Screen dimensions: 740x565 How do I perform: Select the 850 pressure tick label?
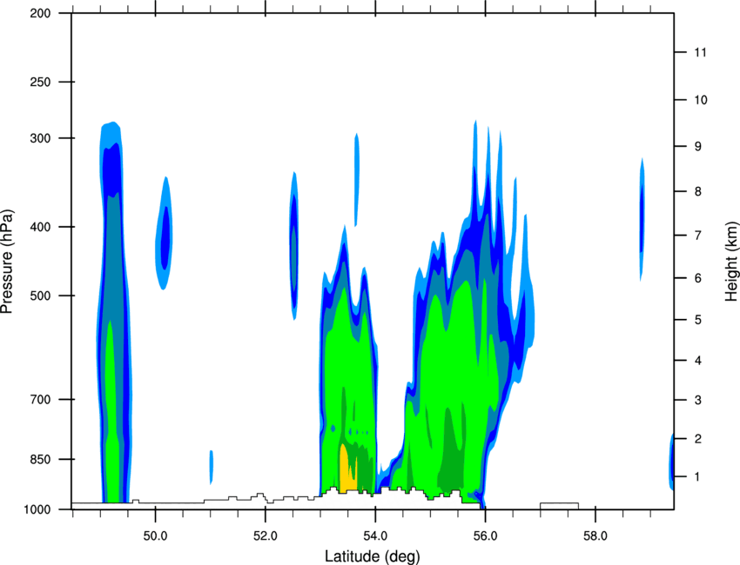click(x=40, y=459)
